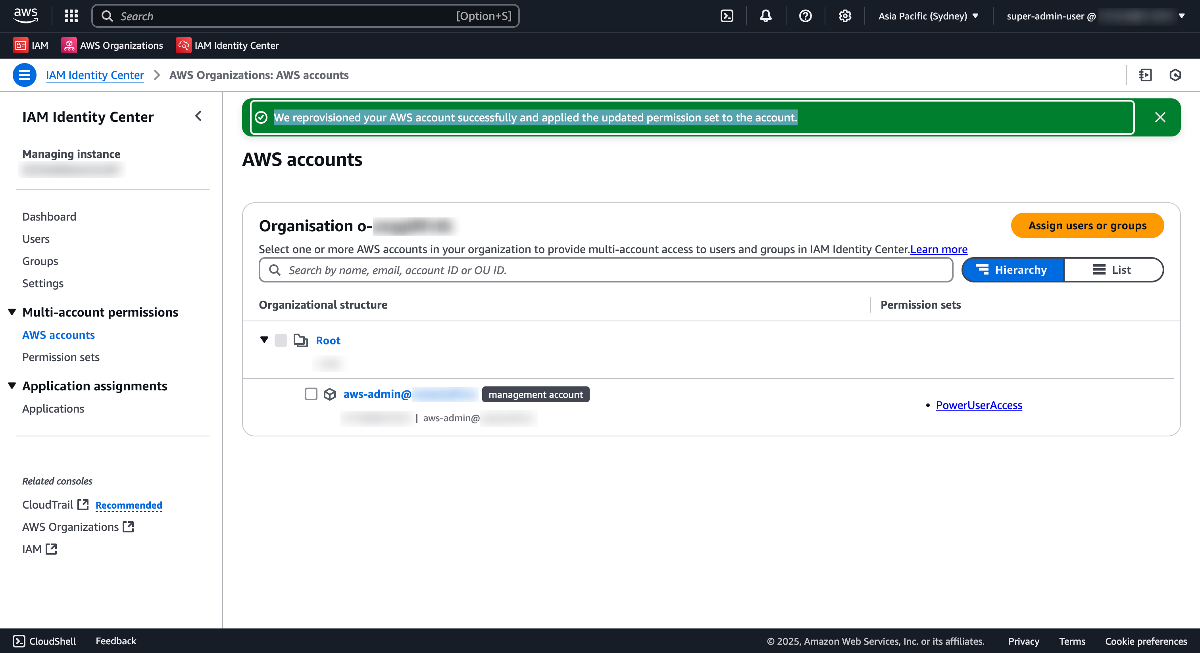Open the settings gear icon
Viewport: 1200px width, 653px height.
845,15
